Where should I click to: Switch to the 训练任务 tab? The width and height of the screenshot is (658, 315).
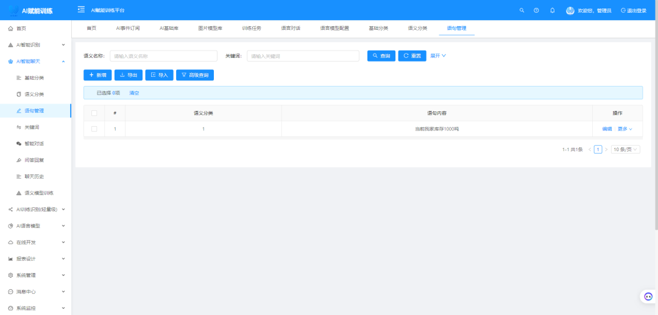coord(251,28)
